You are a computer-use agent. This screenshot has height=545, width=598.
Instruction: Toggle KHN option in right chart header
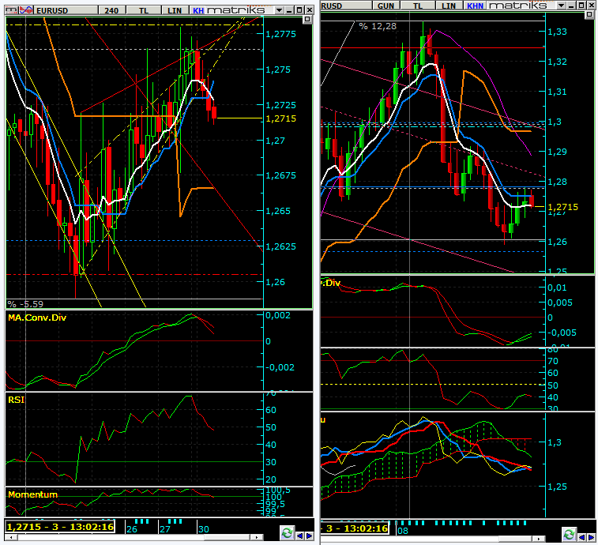[x=475, y=6]
